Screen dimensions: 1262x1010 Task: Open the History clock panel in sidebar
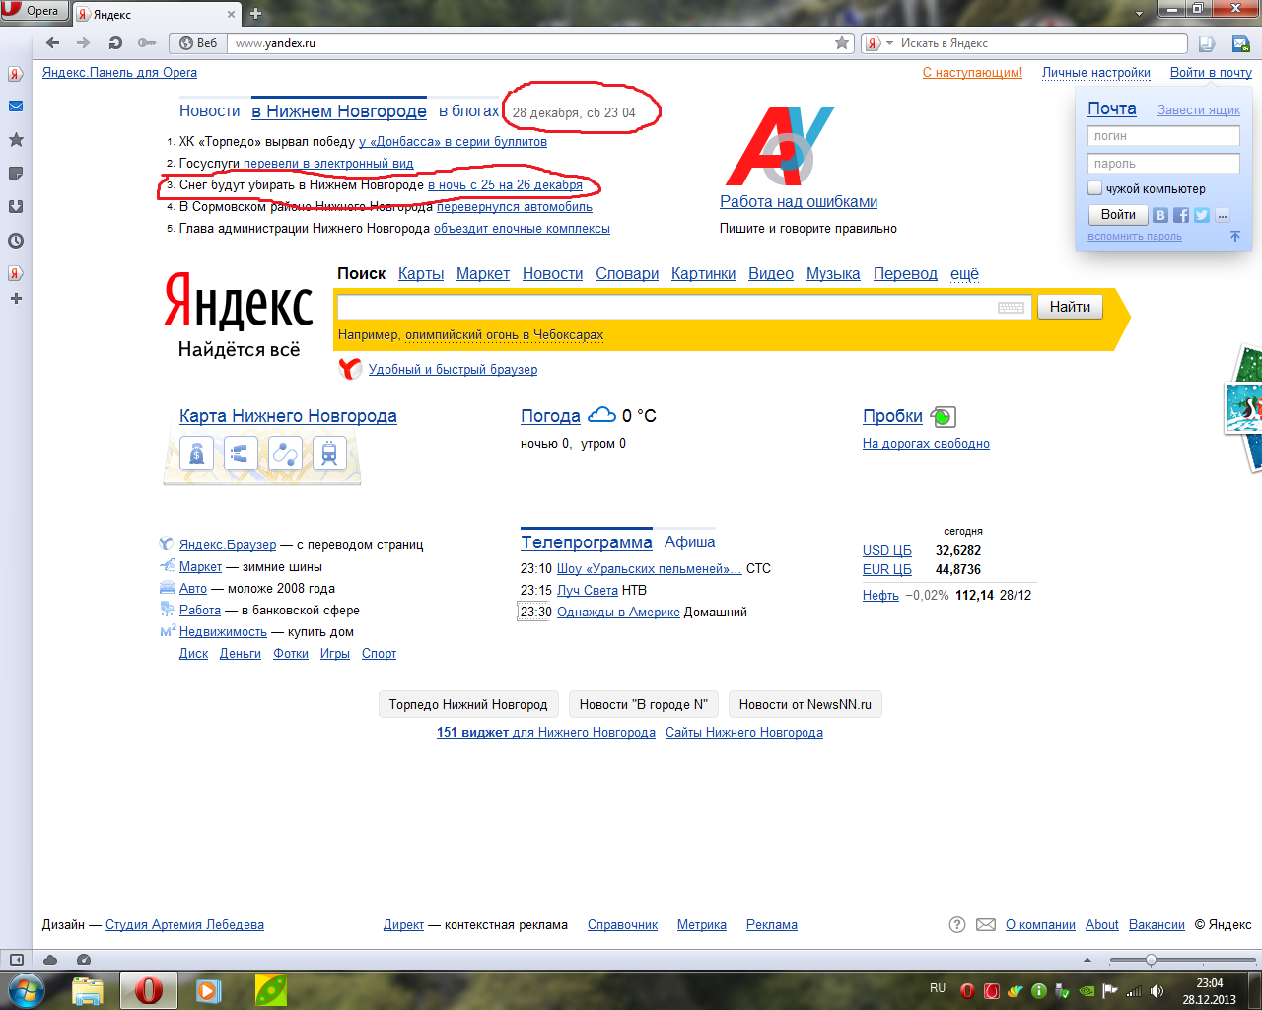(x=16, y=241)
